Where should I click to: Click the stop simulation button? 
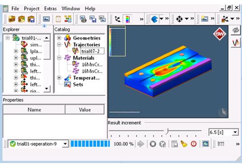pos(153,144)
